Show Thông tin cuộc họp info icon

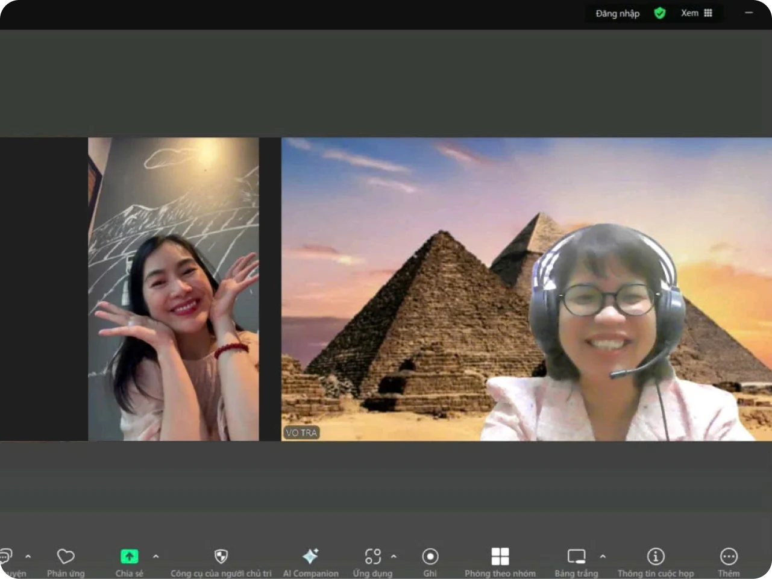coord(655,557)
